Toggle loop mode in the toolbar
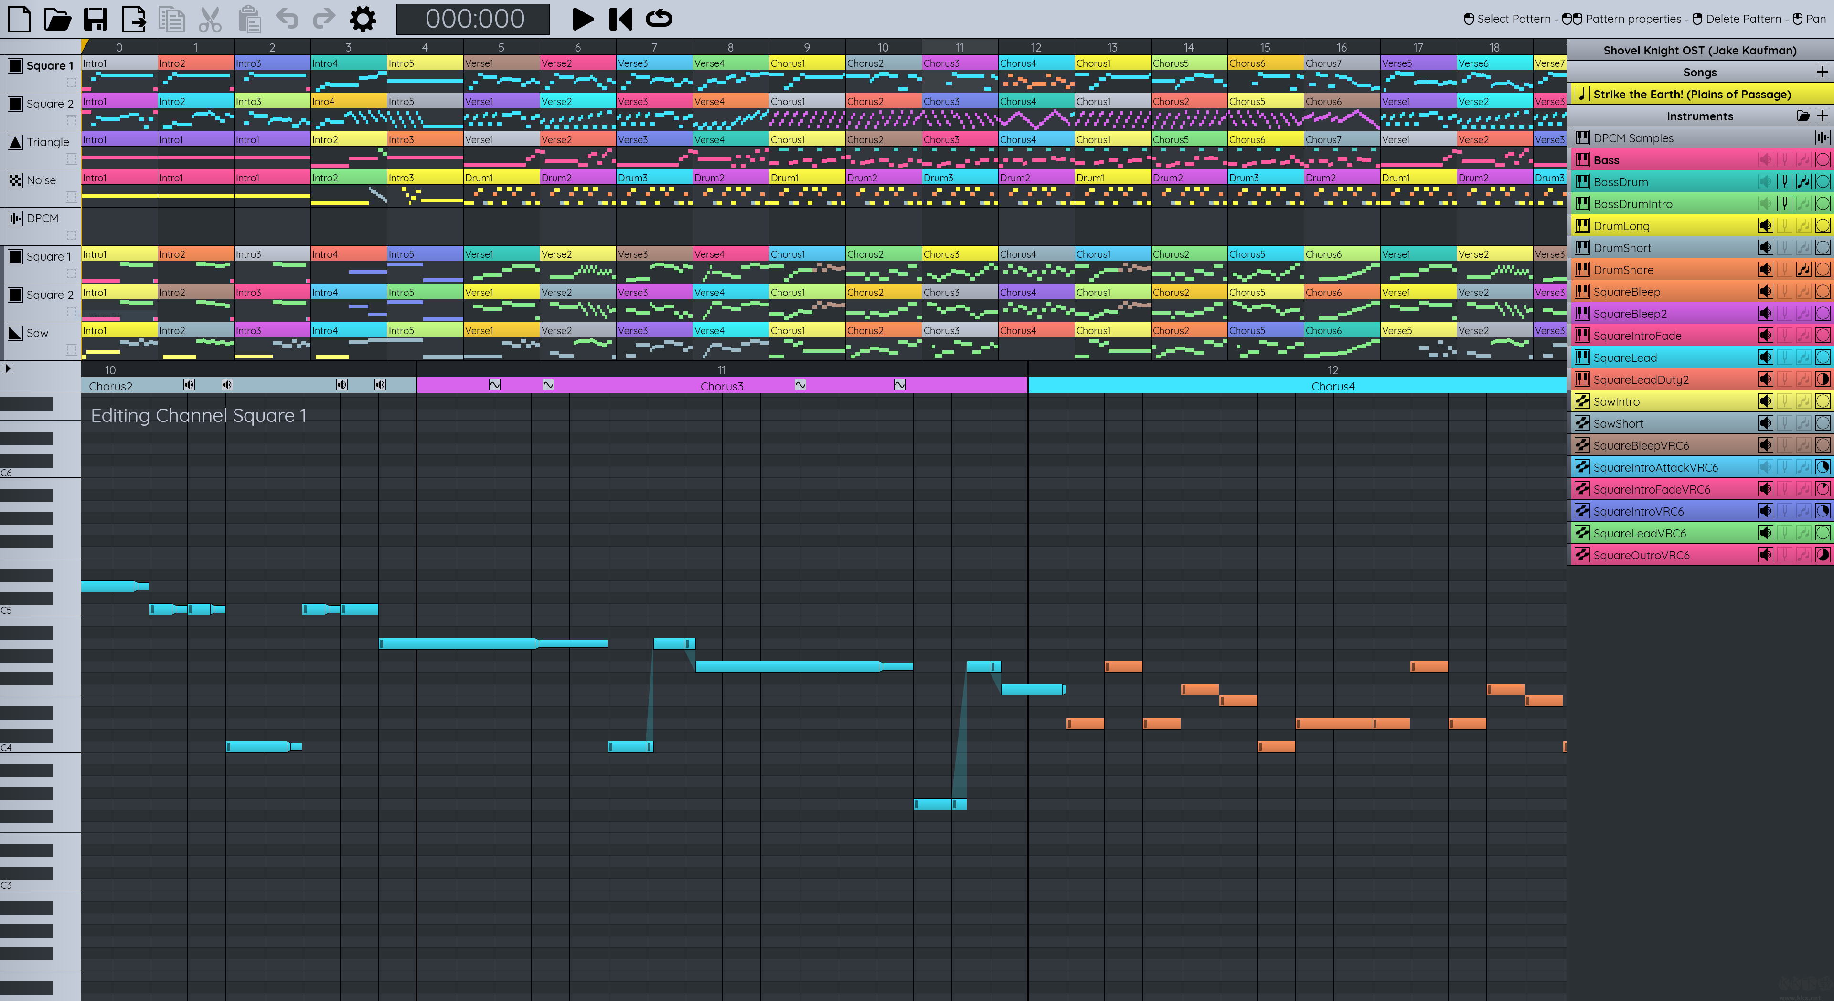Screen dimensions: 1834x1001 [x=659, y=19]
